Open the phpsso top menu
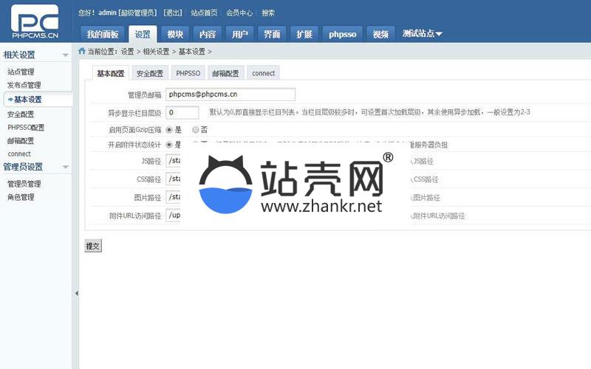 pos(343,35)
